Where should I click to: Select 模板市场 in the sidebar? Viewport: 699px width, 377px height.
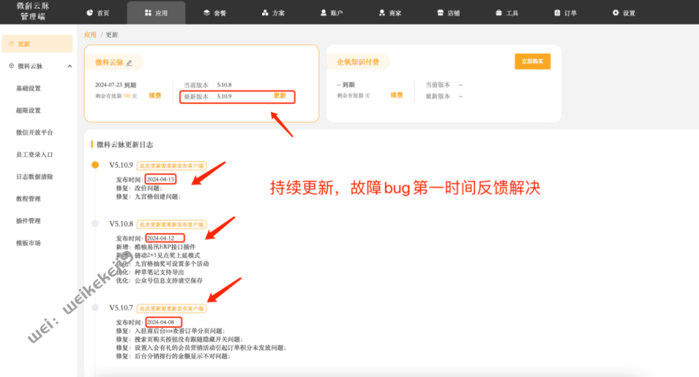(29, 243)
